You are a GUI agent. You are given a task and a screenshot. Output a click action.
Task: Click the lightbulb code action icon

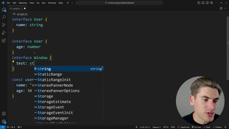13,62
